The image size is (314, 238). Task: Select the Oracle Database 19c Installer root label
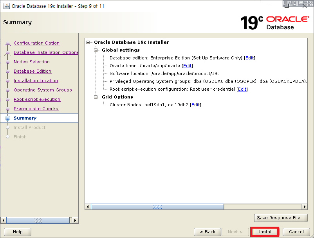click(x=132, y=42)
